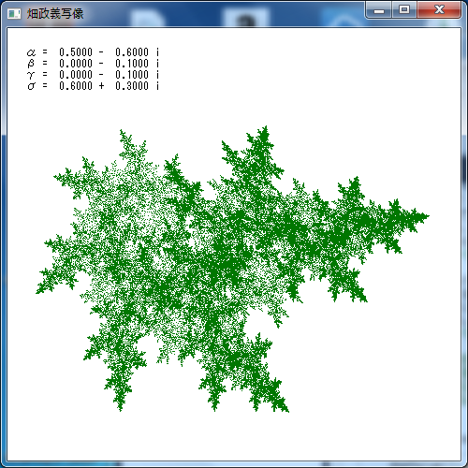Click the plus sign in the σ row

(x=101, y=86)
